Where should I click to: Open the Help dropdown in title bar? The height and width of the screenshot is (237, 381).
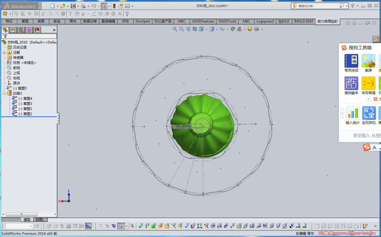(357, 6)
